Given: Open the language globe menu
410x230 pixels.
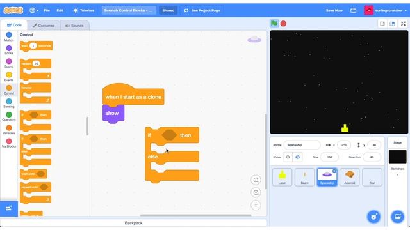Looking at the screenshot, I should click(x=34, y=10).
